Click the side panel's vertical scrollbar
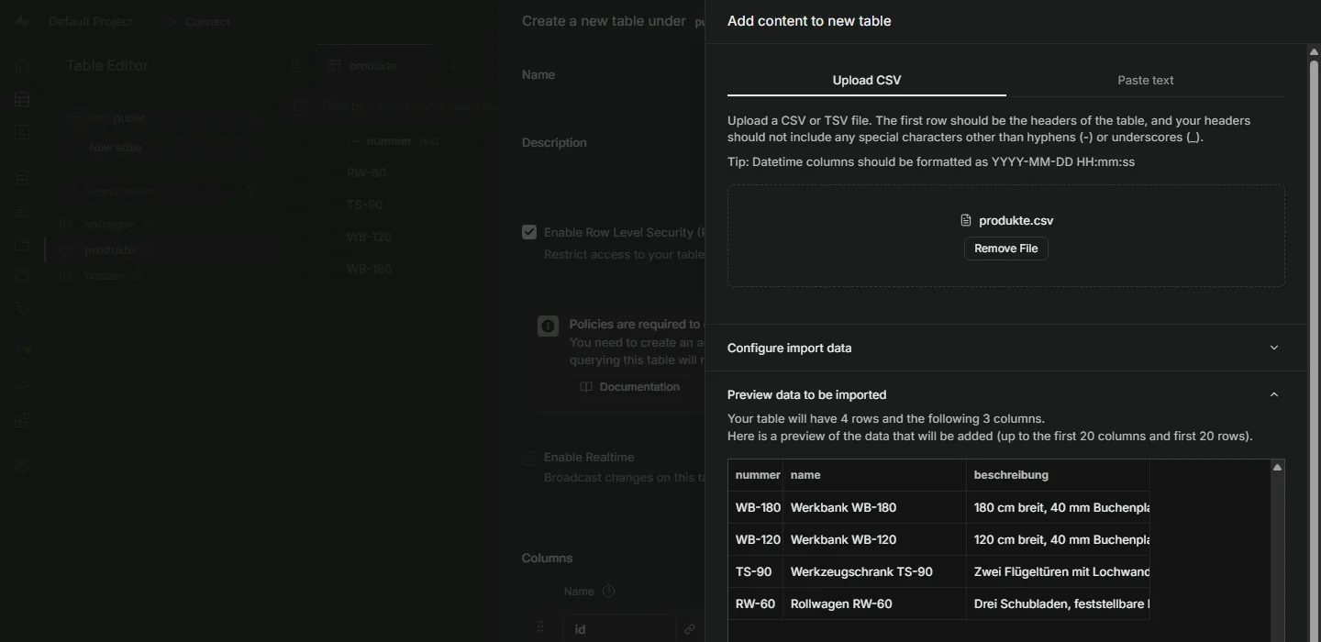The image size is (1321, 642). point(1314,344)
